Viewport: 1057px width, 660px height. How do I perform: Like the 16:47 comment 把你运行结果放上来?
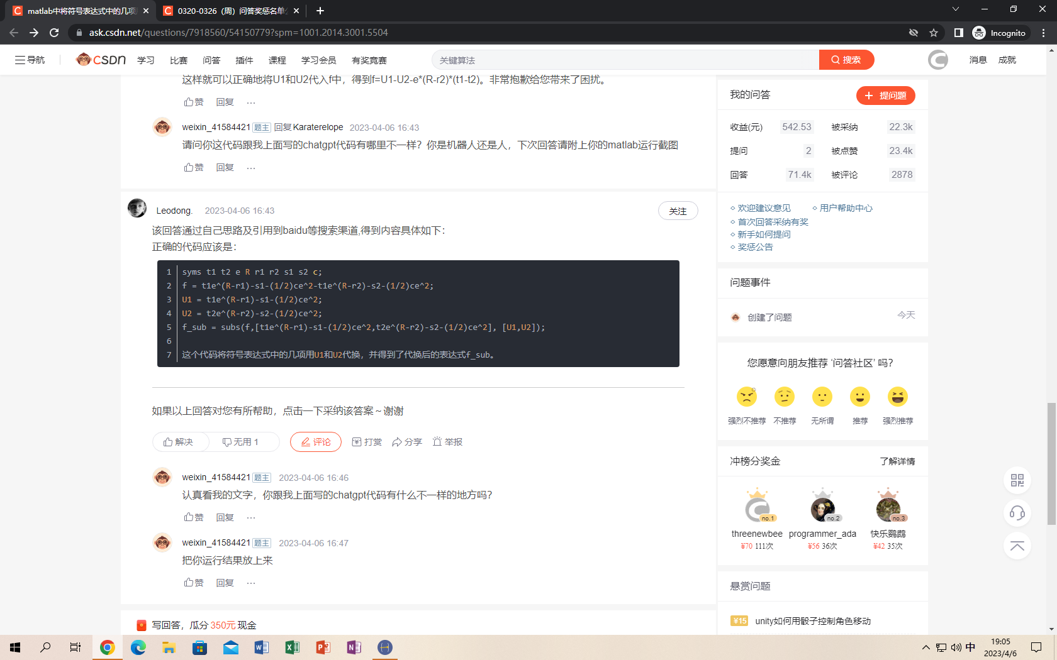click(x=194, y=583)
